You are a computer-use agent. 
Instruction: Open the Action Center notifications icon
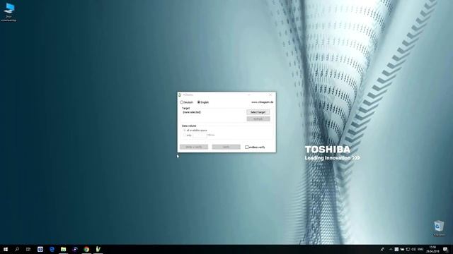445,249
